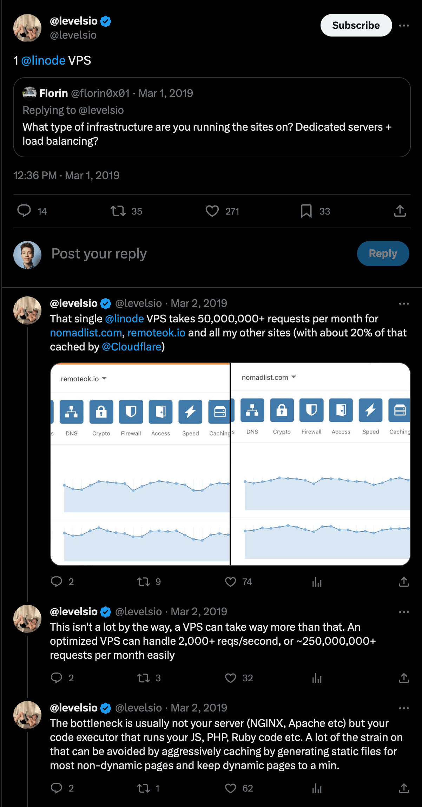
Task: Open the nomadlist.com link
Action: click(x=86, y=333)
